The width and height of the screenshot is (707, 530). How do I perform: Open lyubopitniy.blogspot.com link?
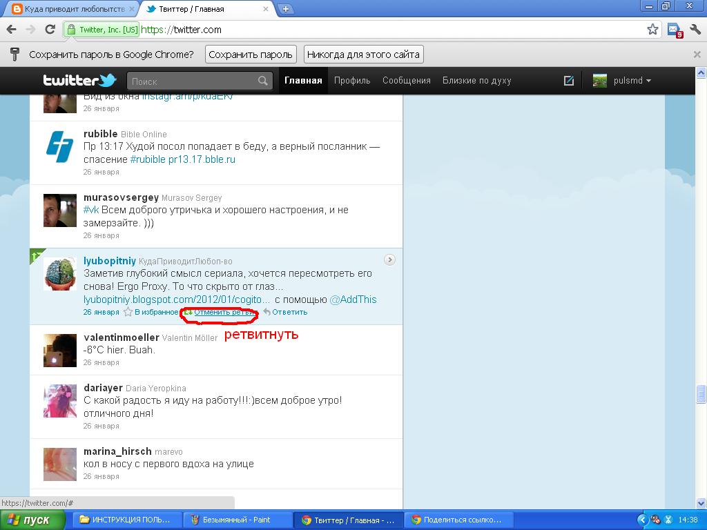(x=177, y=300)
